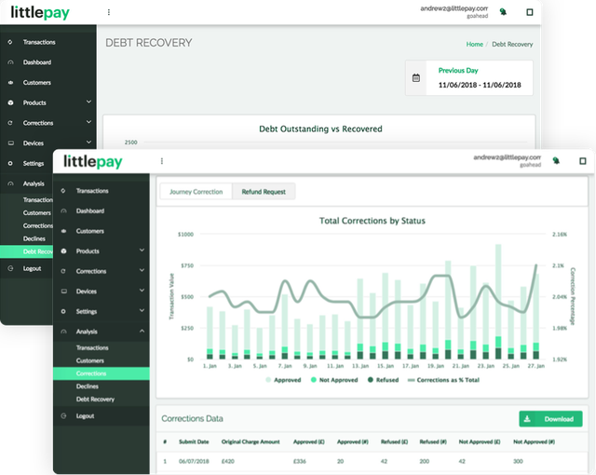Open notifications bell in front window header
This screenshot has height=475, width=596.
(x=556, y=161)
